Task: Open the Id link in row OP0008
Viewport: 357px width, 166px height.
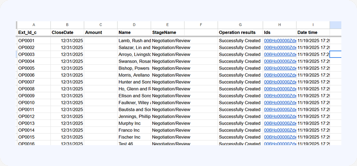Action: 280,89
